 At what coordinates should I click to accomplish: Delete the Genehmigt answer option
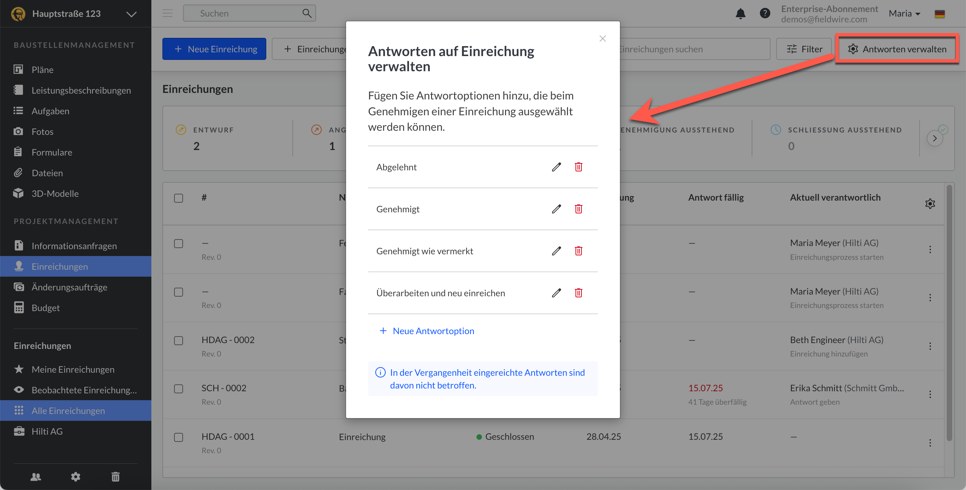pos(578,209)
